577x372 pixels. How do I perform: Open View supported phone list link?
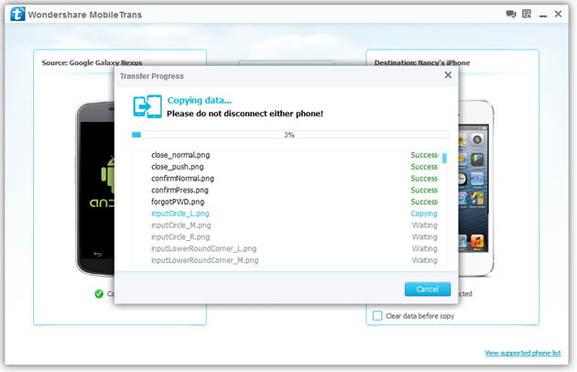[523, 353]
